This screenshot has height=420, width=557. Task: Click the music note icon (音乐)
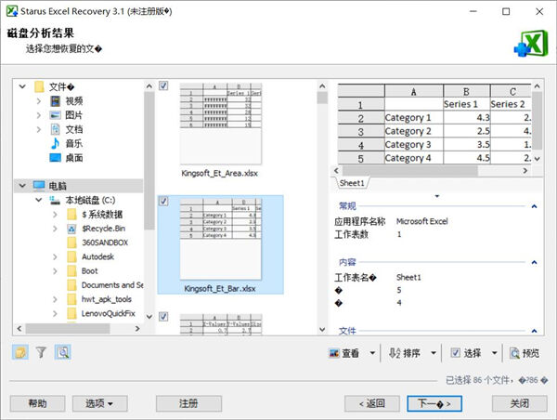point(56,143)
